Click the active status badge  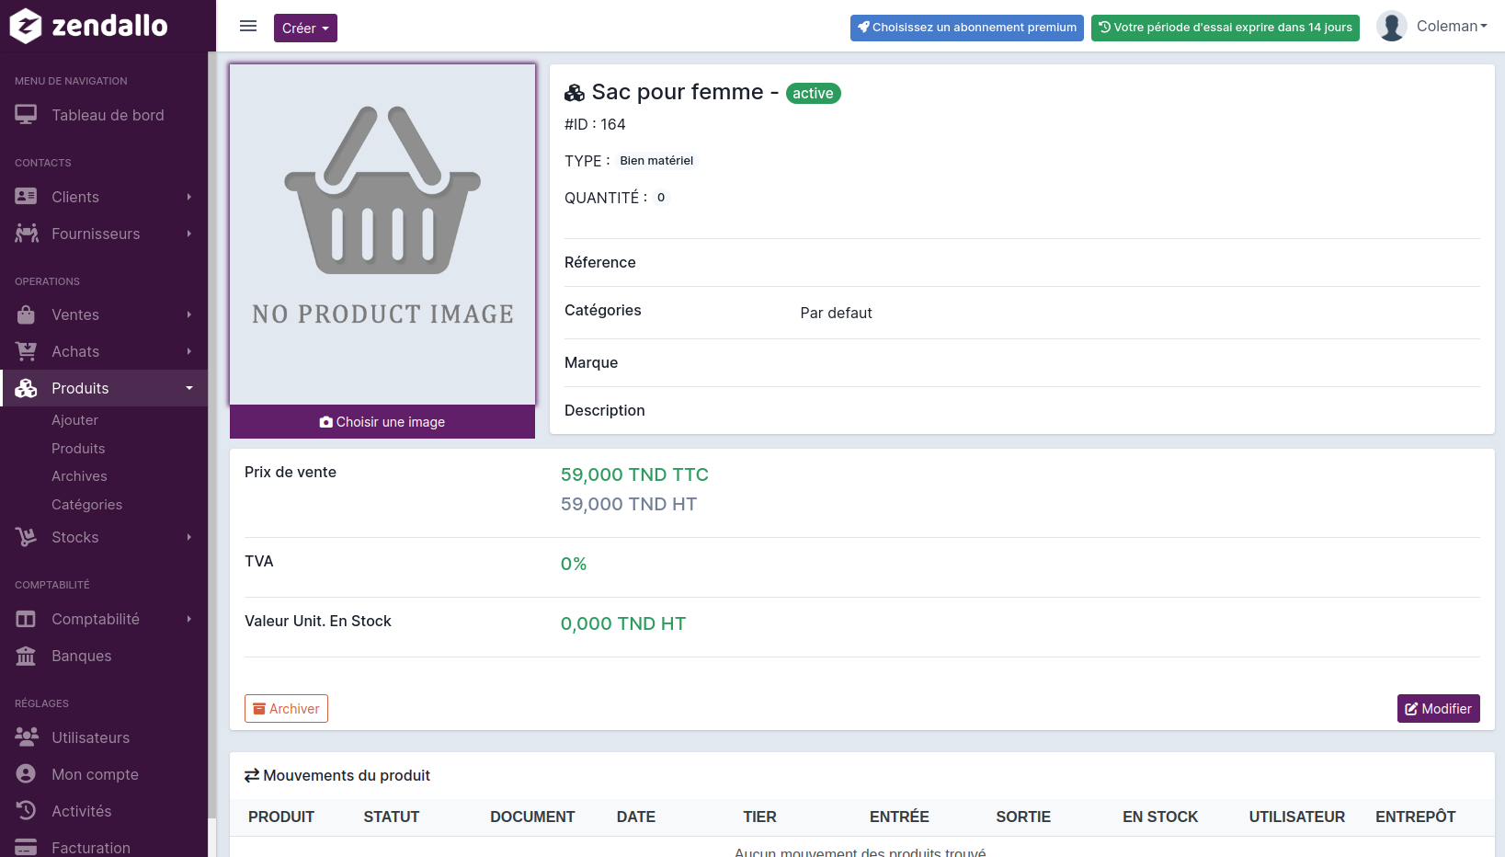(814, 94)
